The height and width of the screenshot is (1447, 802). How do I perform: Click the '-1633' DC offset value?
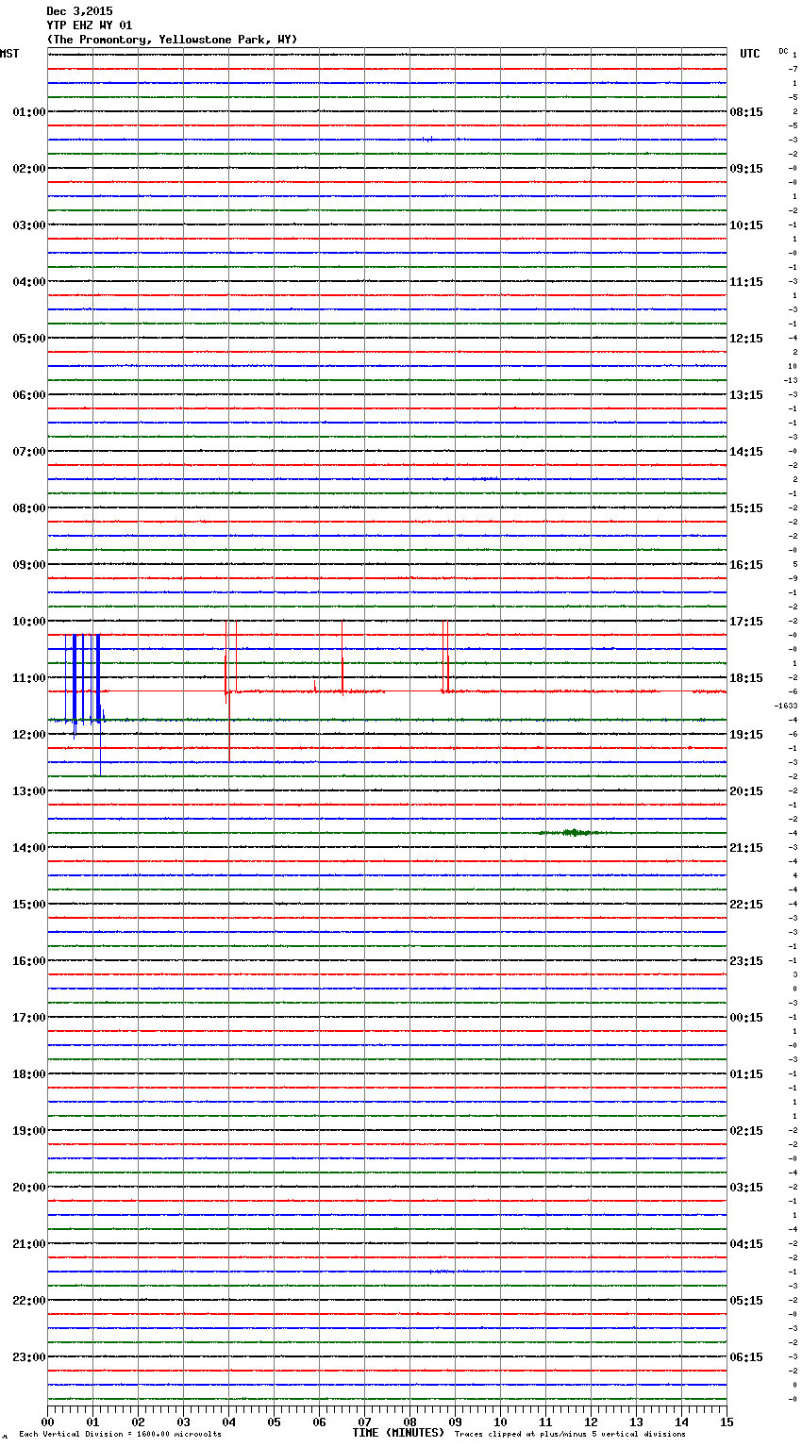(x=786, y=706)
